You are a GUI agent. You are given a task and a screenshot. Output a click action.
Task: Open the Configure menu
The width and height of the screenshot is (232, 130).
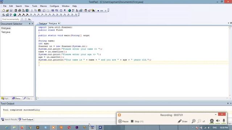click(54, 6)
